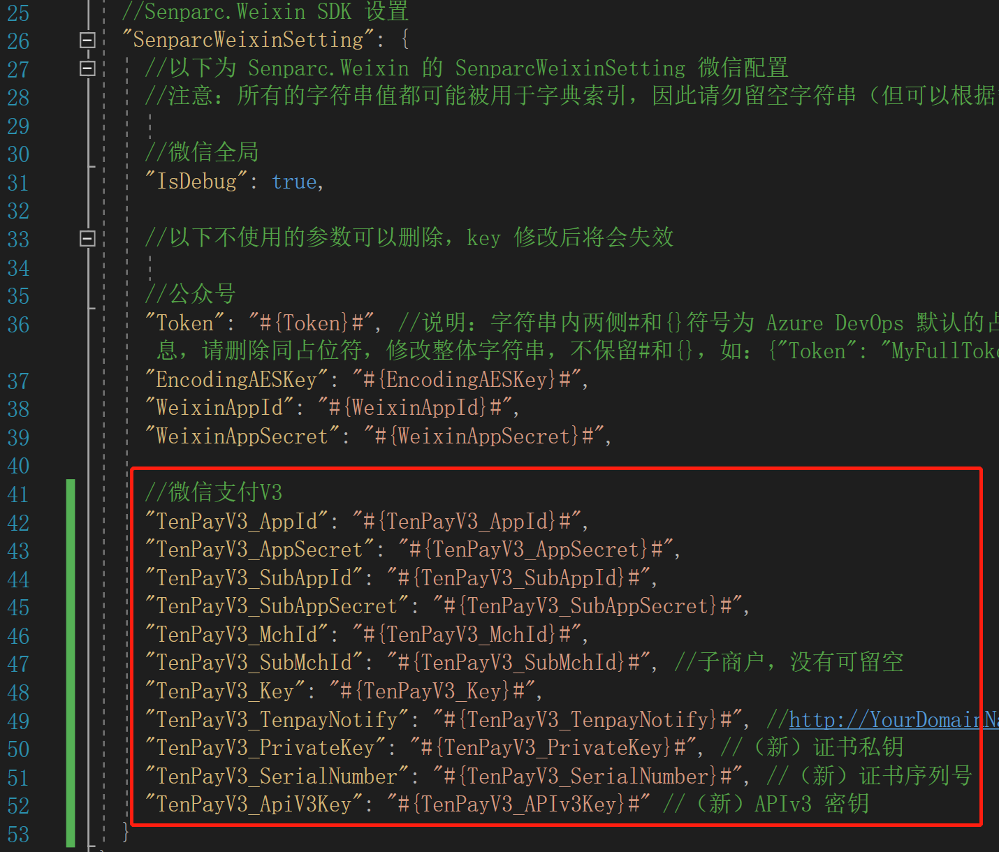The height and width of the screenshot is (852, 999).
Task: Click the "WeixinAppId" key text
Action: point(219,407)
